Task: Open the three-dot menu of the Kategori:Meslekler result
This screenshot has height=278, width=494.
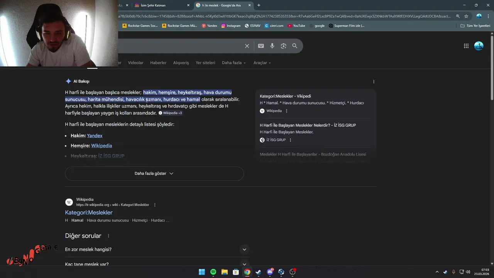Action: (155, 205)
